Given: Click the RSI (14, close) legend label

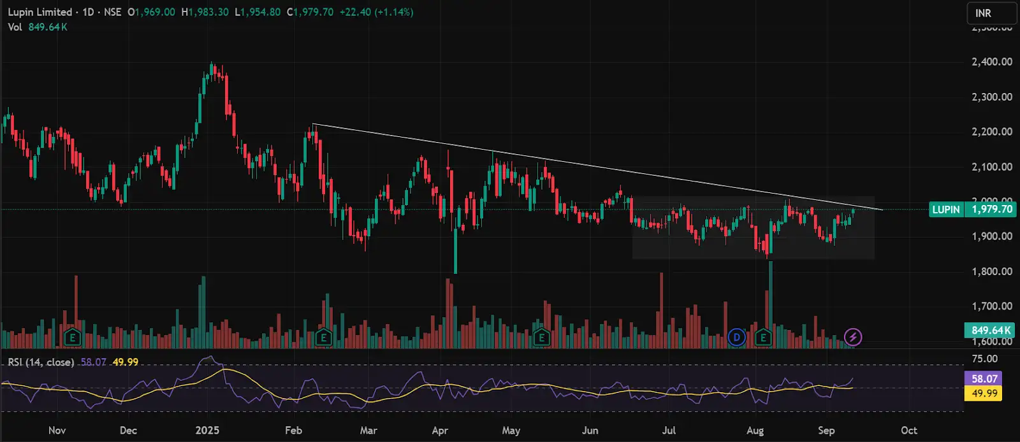Looking at the screenshot, I should tap(41, 362).
